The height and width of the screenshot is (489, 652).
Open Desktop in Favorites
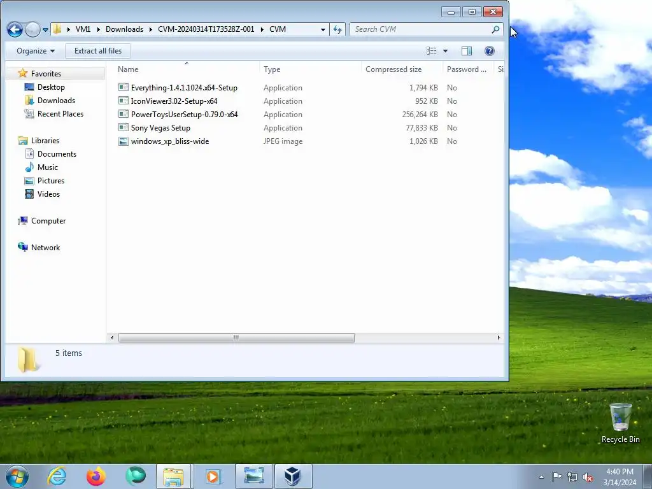point(51,87)
